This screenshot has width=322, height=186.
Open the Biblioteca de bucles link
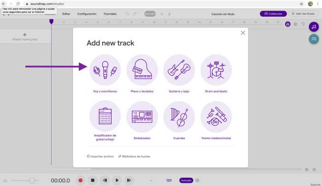pyautogui.click(x=134, y=157)
